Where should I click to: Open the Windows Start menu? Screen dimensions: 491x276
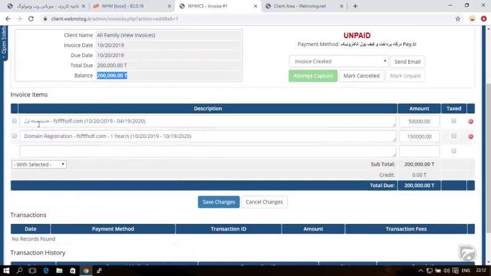pos(6,270)
